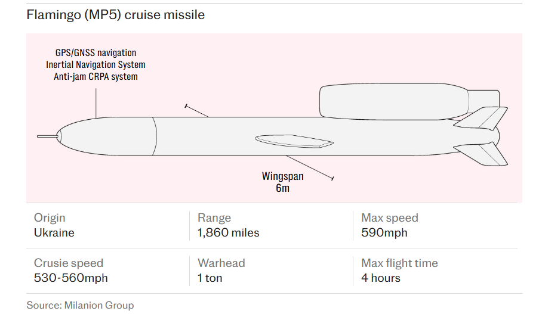
Task: Click the Warhead value '1 ton'
Action: click(x=210, y=278)
